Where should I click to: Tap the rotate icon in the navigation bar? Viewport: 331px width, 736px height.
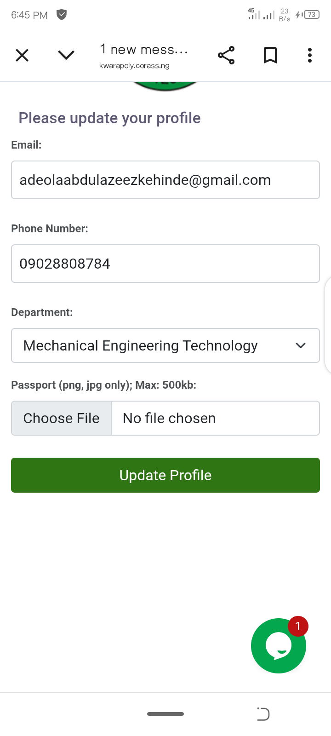263,713
